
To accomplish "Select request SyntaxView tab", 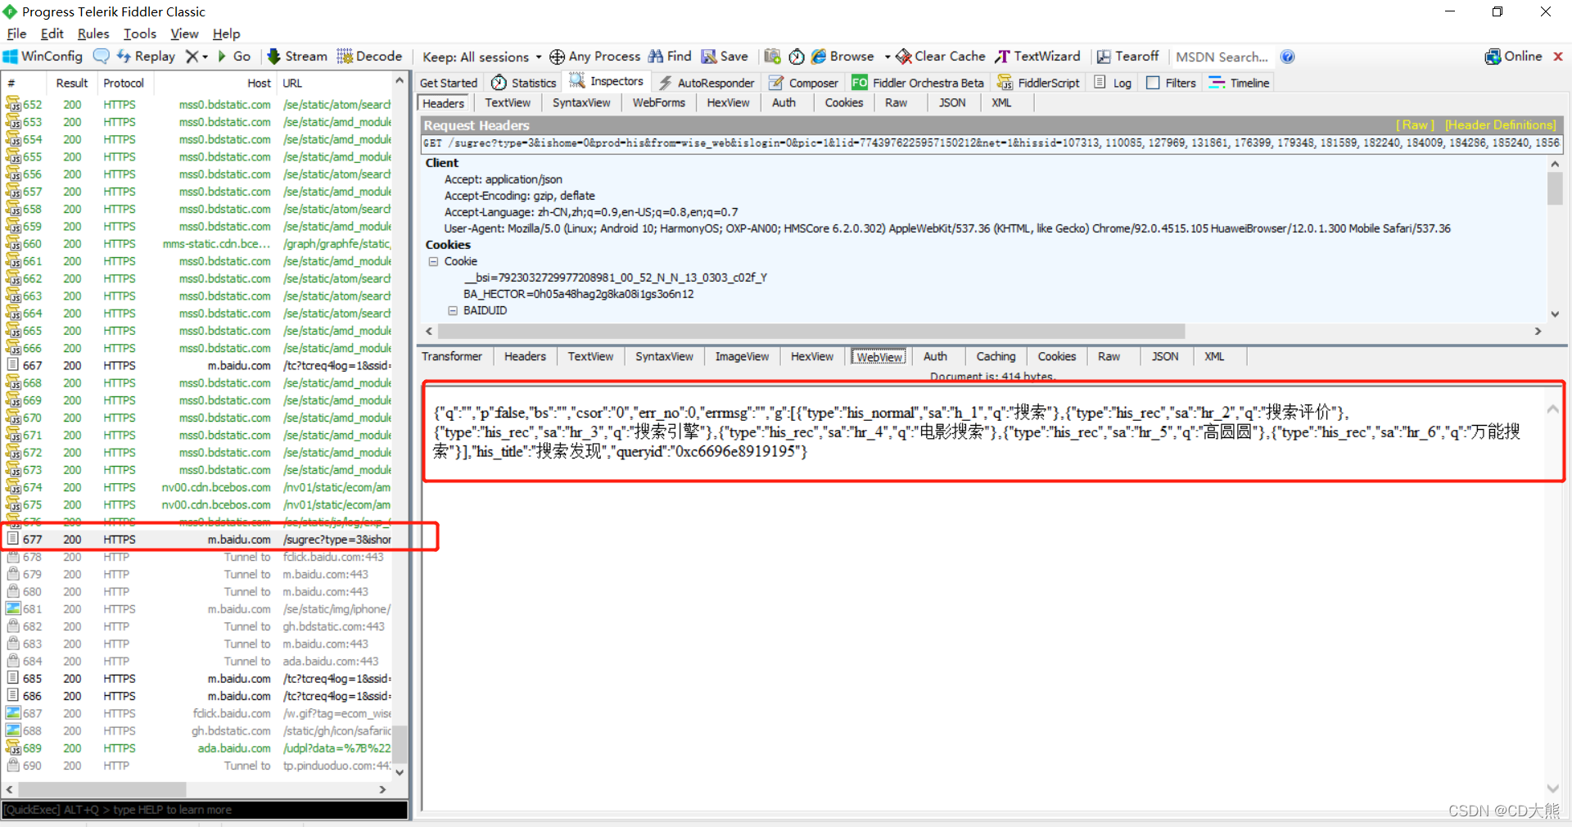I will [580, 103].
